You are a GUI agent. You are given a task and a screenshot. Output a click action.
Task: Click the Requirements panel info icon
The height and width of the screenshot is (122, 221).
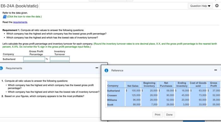pyautogui.click(x=1, y=68)
